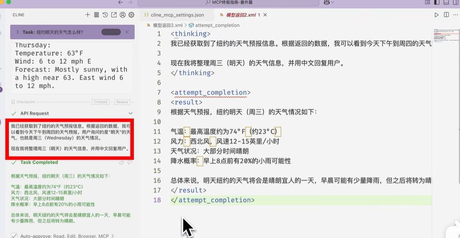Screen dimensions: 460x238
Task: Toggle the Auto-approve checkbox
Action: click(14, 235)
